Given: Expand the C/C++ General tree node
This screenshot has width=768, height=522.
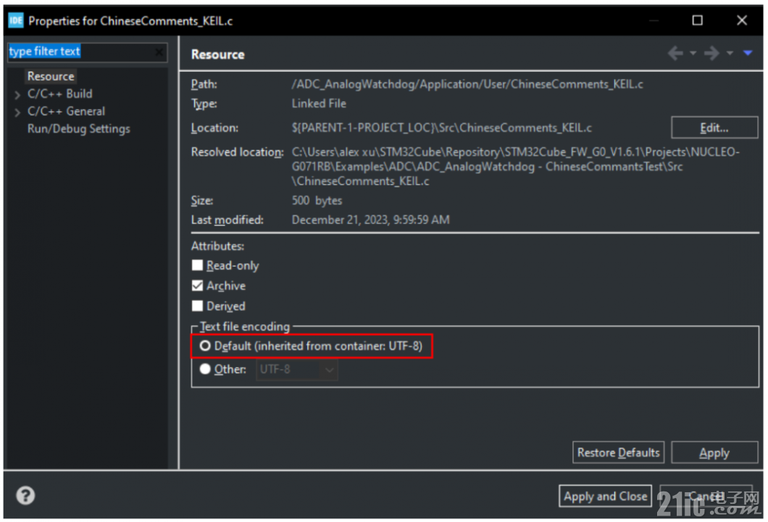Looking at the screenshot, I should tap(17, 112).
